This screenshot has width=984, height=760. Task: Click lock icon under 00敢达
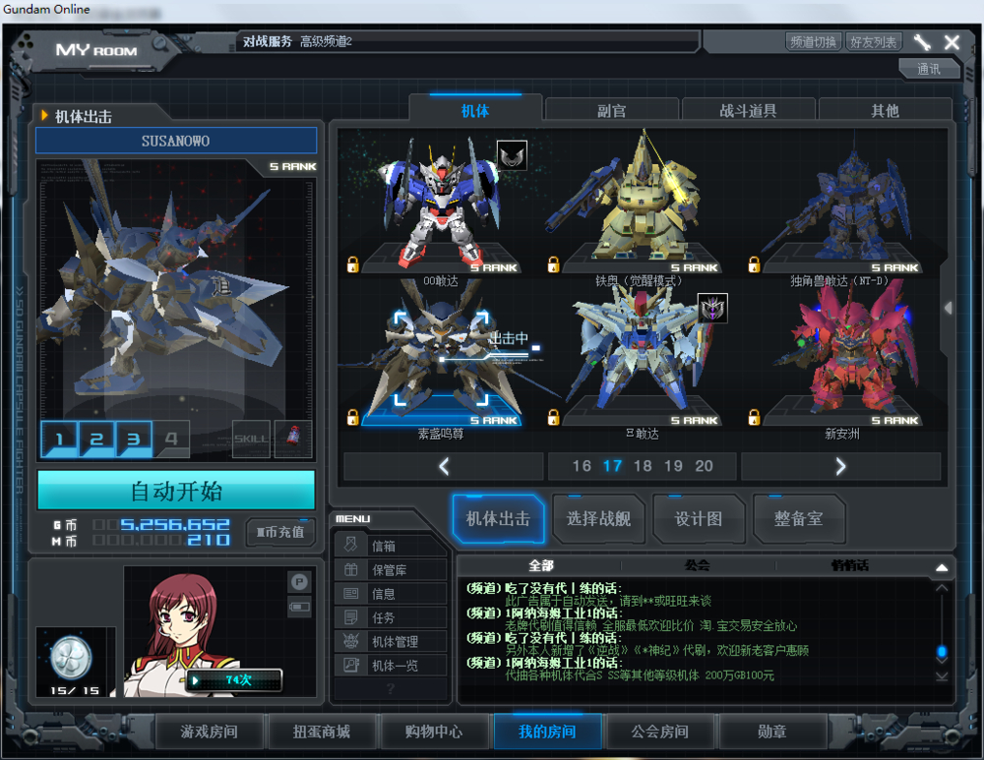tap(352, 264)
